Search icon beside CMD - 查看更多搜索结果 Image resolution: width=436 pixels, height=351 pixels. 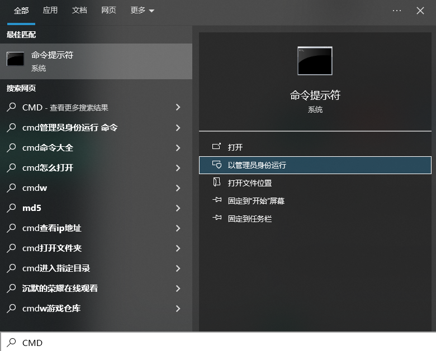tap(11, 107)
